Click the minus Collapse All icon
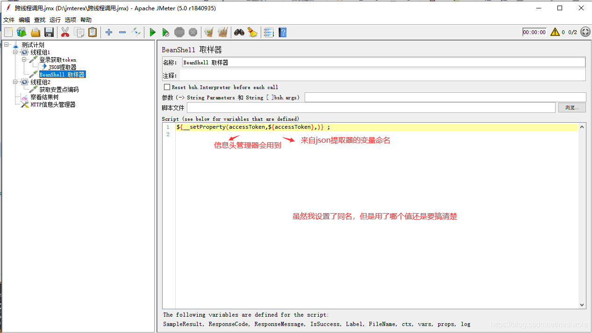Viewport: 592px width, 333px height. pyautogui.click(x=122, y=32)
